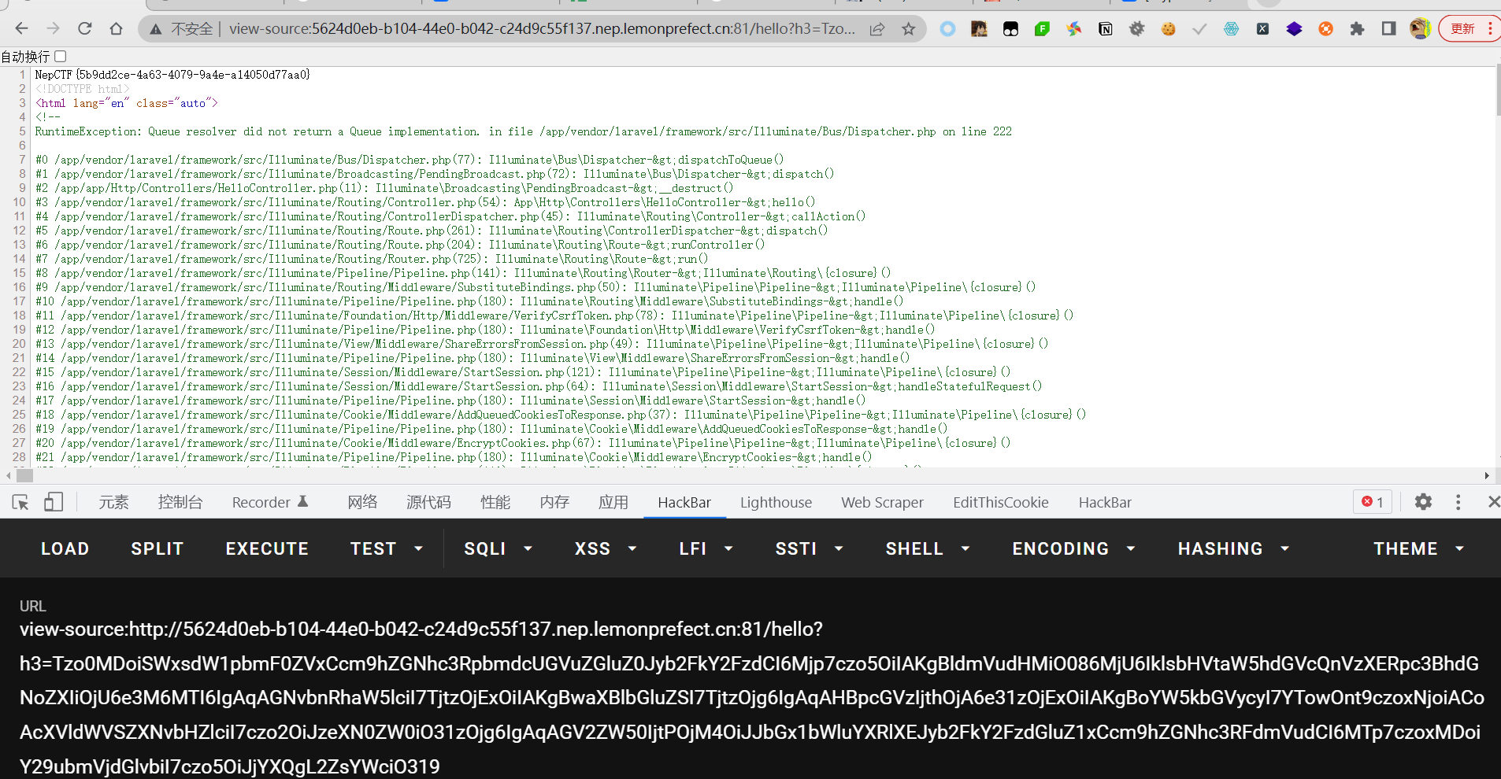1501x779 pixels.
Task: Open the Notion extension icon
Action: coord(1106,28)
